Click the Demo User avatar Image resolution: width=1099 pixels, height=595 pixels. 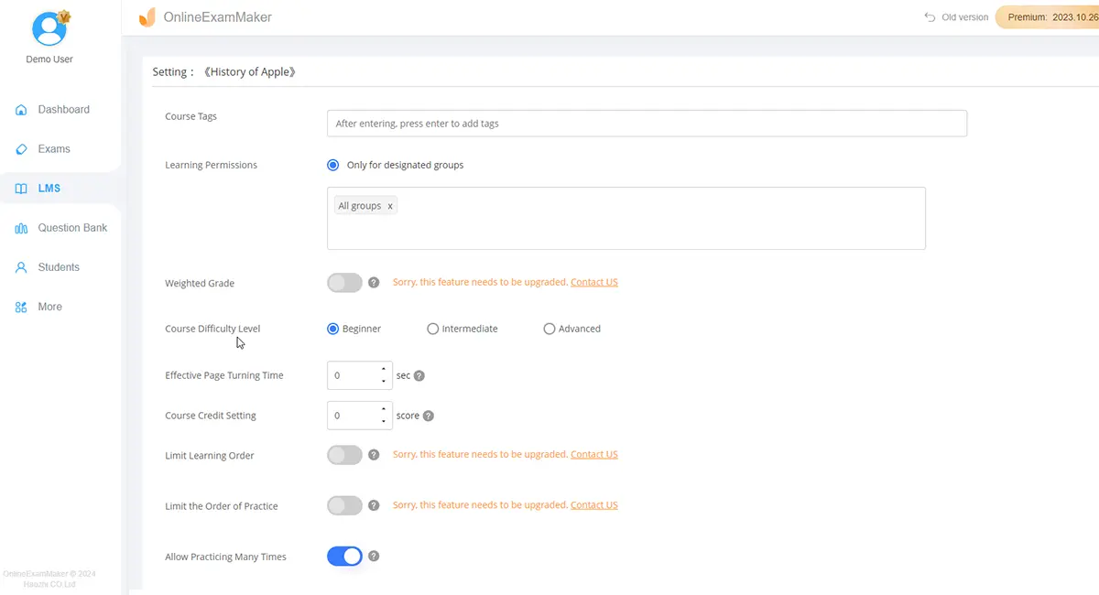click(49, 29)
